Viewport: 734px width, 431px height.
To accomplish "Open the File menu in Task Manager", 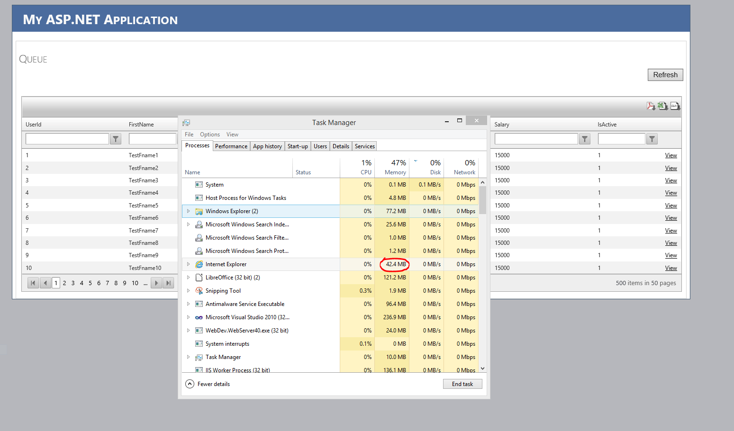I will (x=189, y=135).
